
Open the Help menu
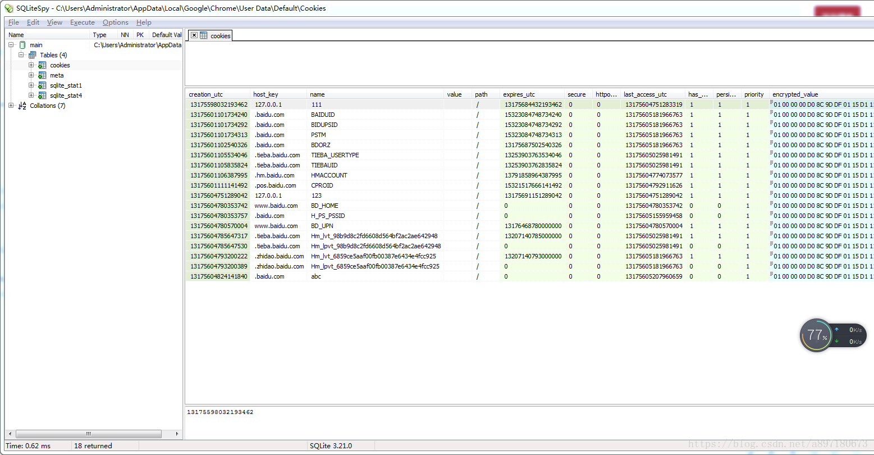click(144, 22)
